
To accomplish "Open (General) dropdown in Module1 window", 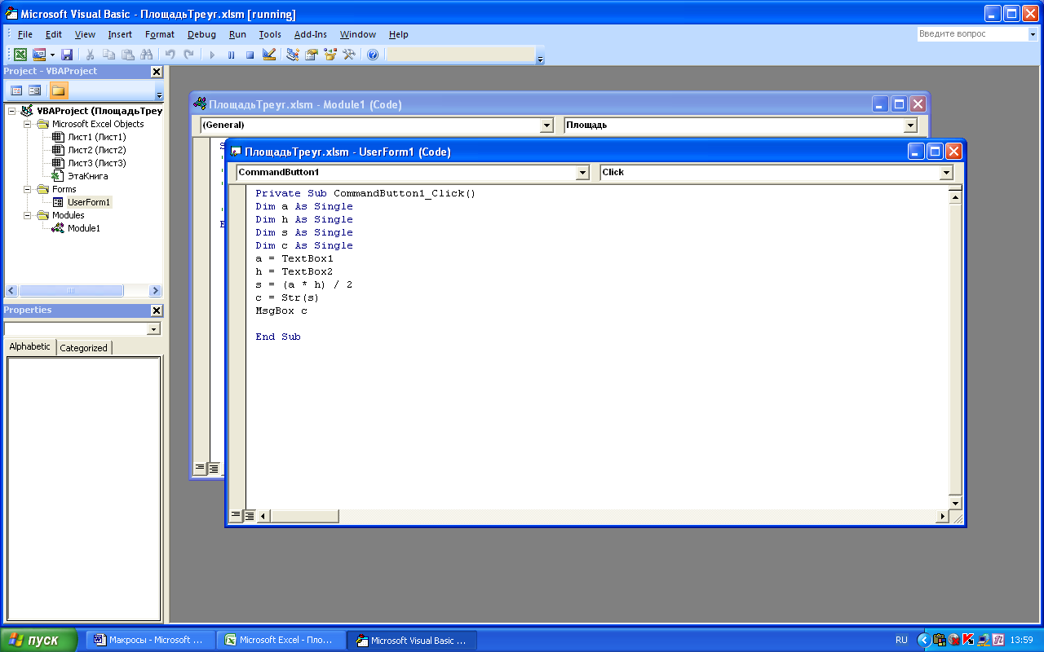I will (546, 126).
